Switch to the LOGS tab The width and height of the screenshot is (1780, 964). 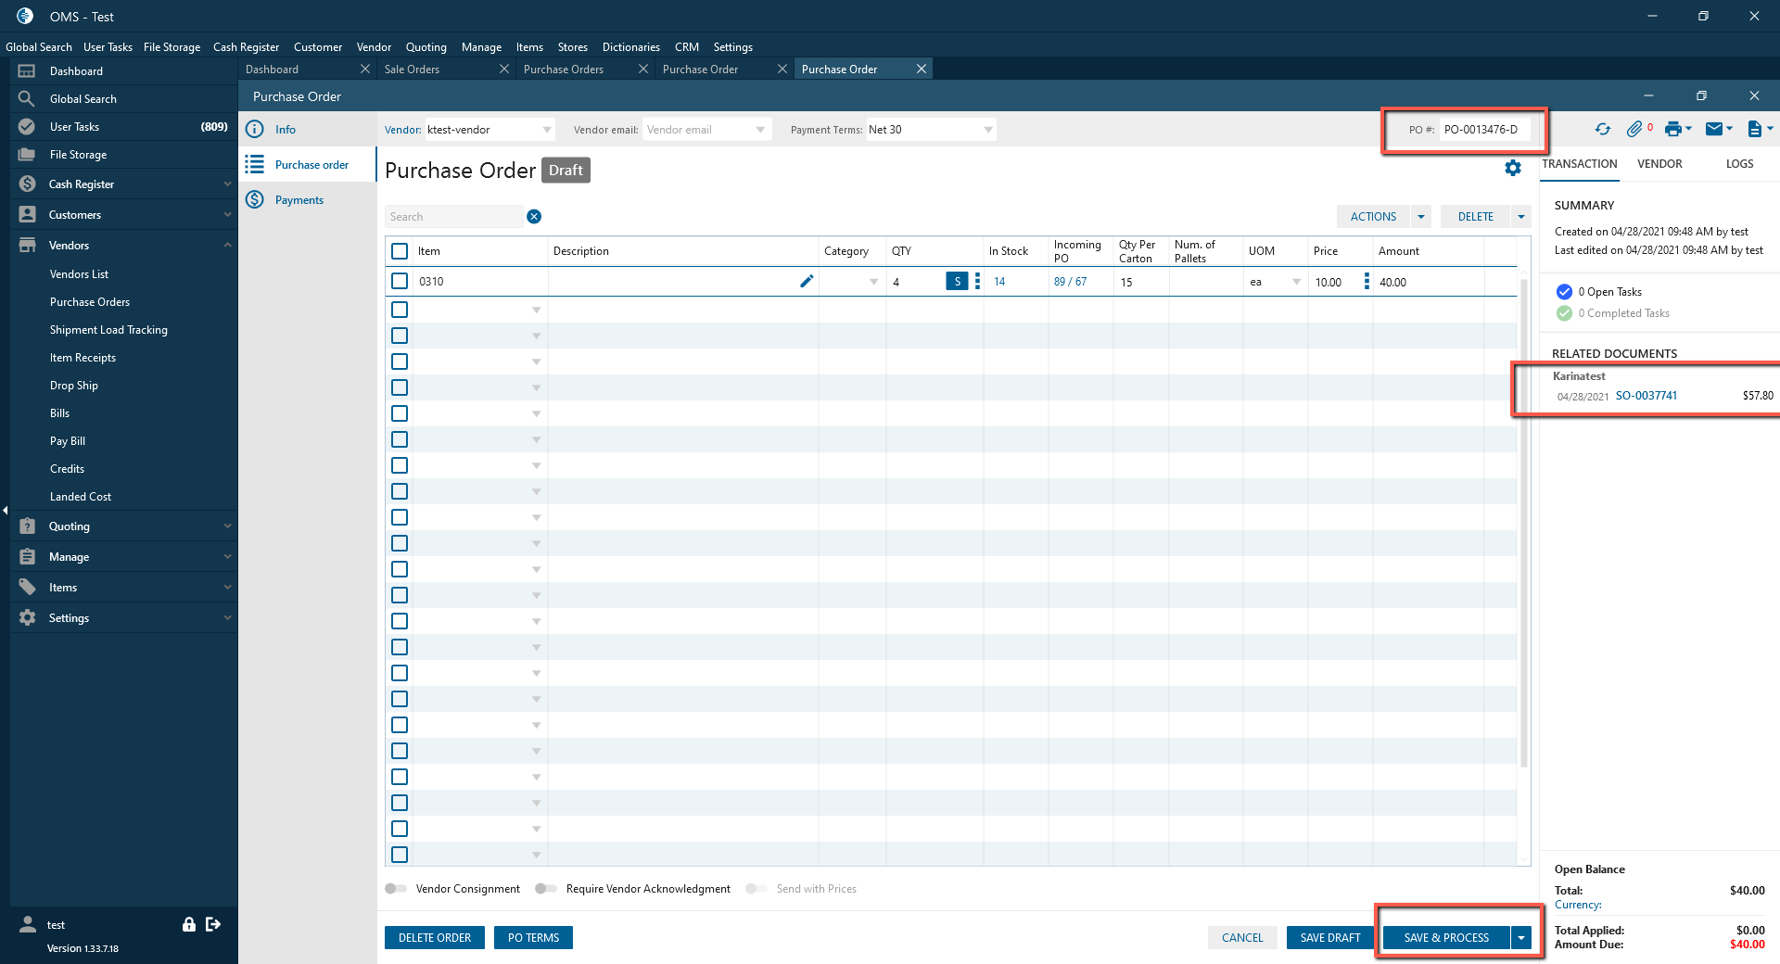click(x=1739, y=164)
